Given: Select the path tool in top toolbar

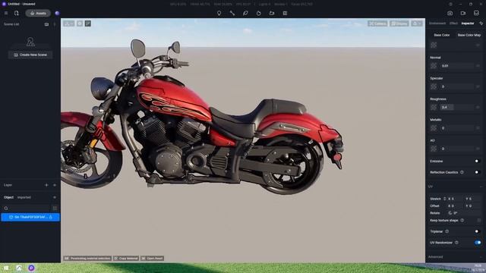Looking at the screenshot, I should pos(232,14).
